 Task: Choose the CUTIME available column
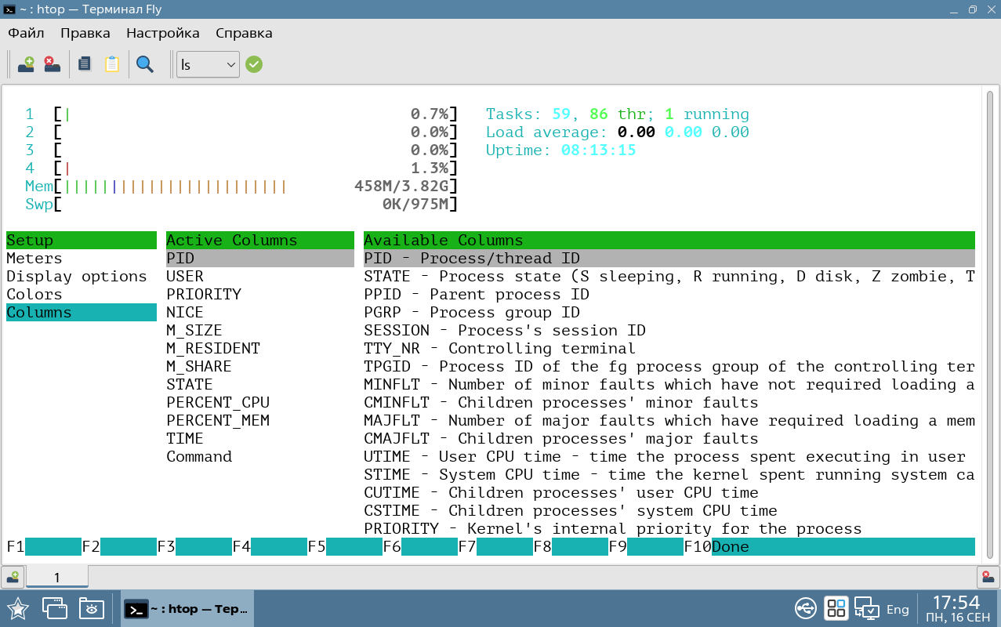tap(669, 493)
